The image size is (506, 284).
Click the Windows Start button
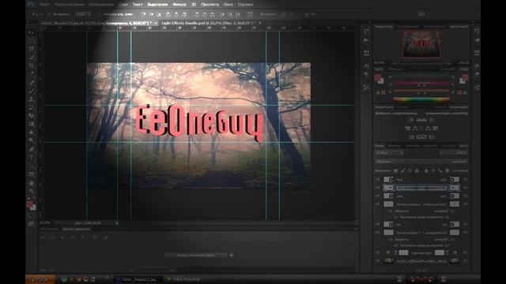point(40,279)
